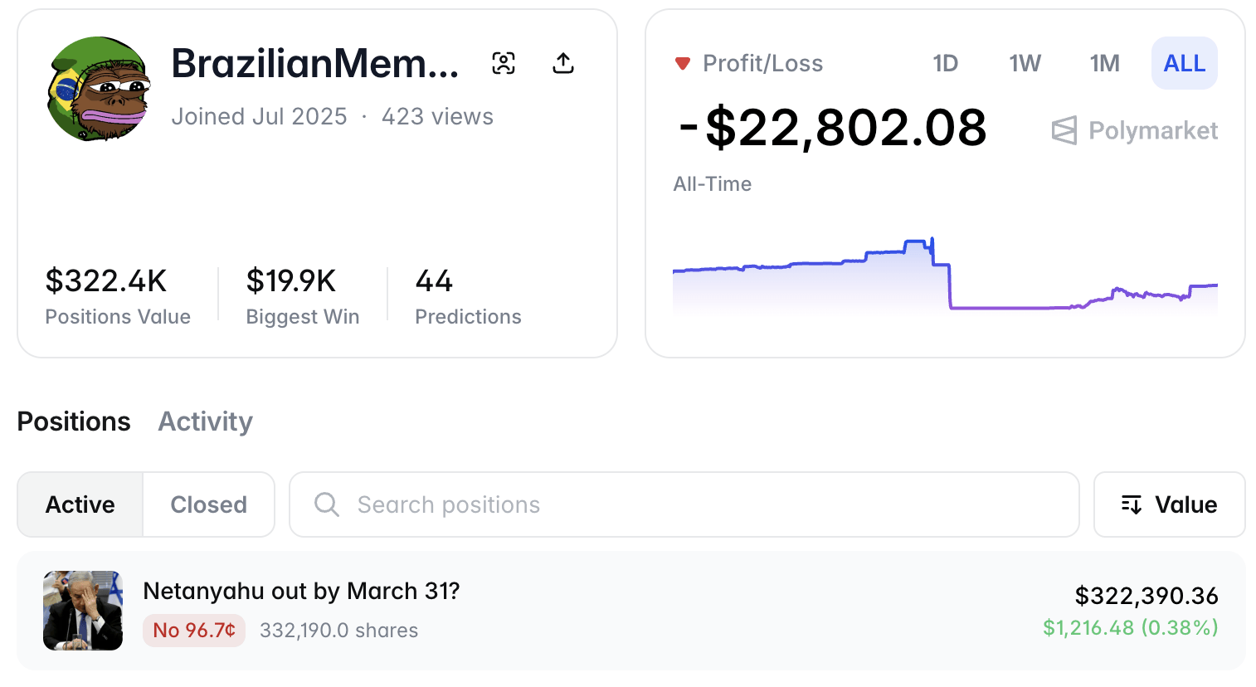Click the magnifier icon in search box
Image resolution: width=1256 pixels, height=687 pixels.
(327, 504)
